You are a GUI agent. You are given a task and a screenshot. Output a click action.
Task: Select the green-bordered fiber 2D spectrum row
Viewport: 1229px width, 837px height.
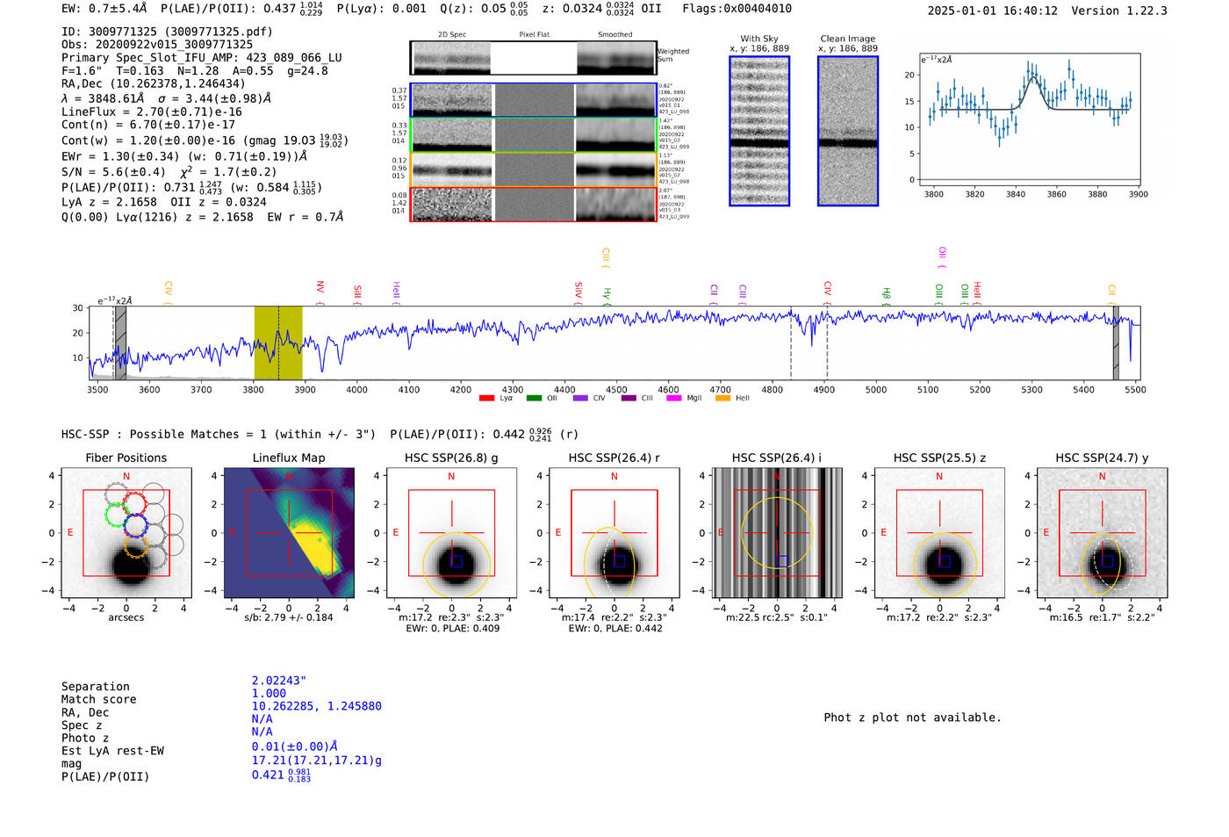click(533, 135)
